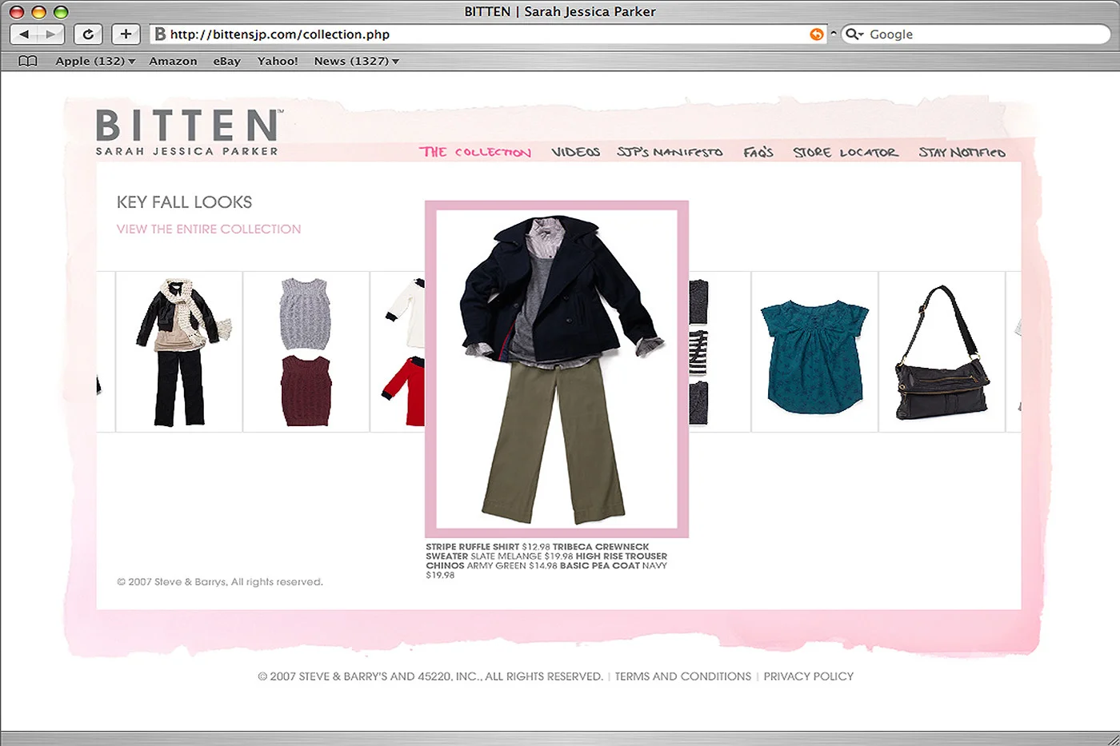This screenshot has height=746, width=1120.
Task: Select the white and red coats thumbnail
Action: (398, 352)
